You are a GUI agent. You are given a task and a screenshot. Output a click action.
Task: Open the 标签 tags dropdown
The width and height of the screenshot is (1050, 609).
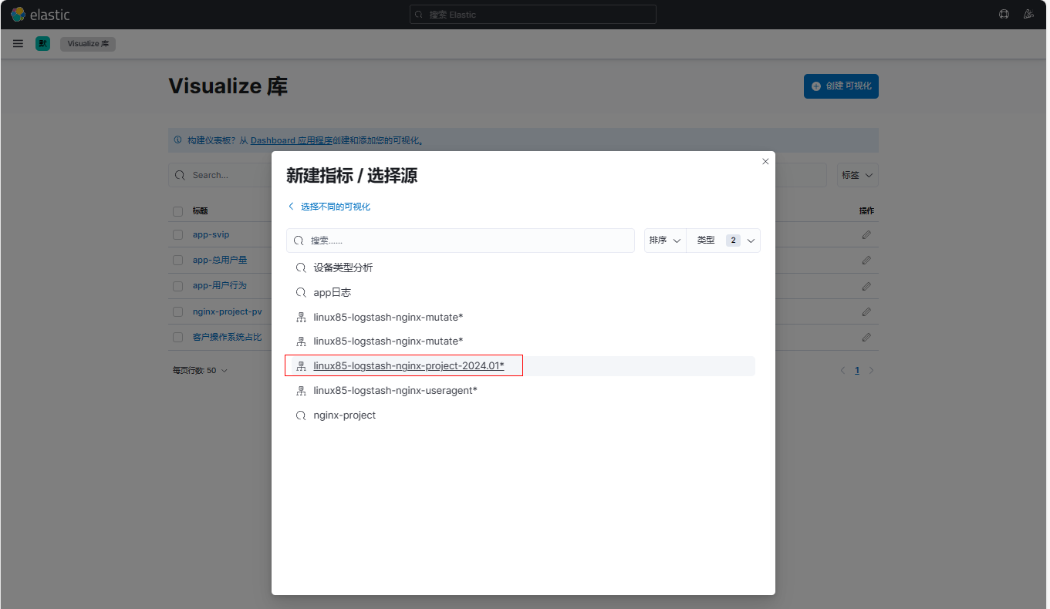tap(857, 175)
